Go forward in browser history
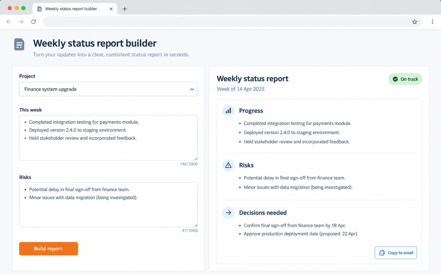This screenshot has height=275, width=441. click(x=21, y=22)
